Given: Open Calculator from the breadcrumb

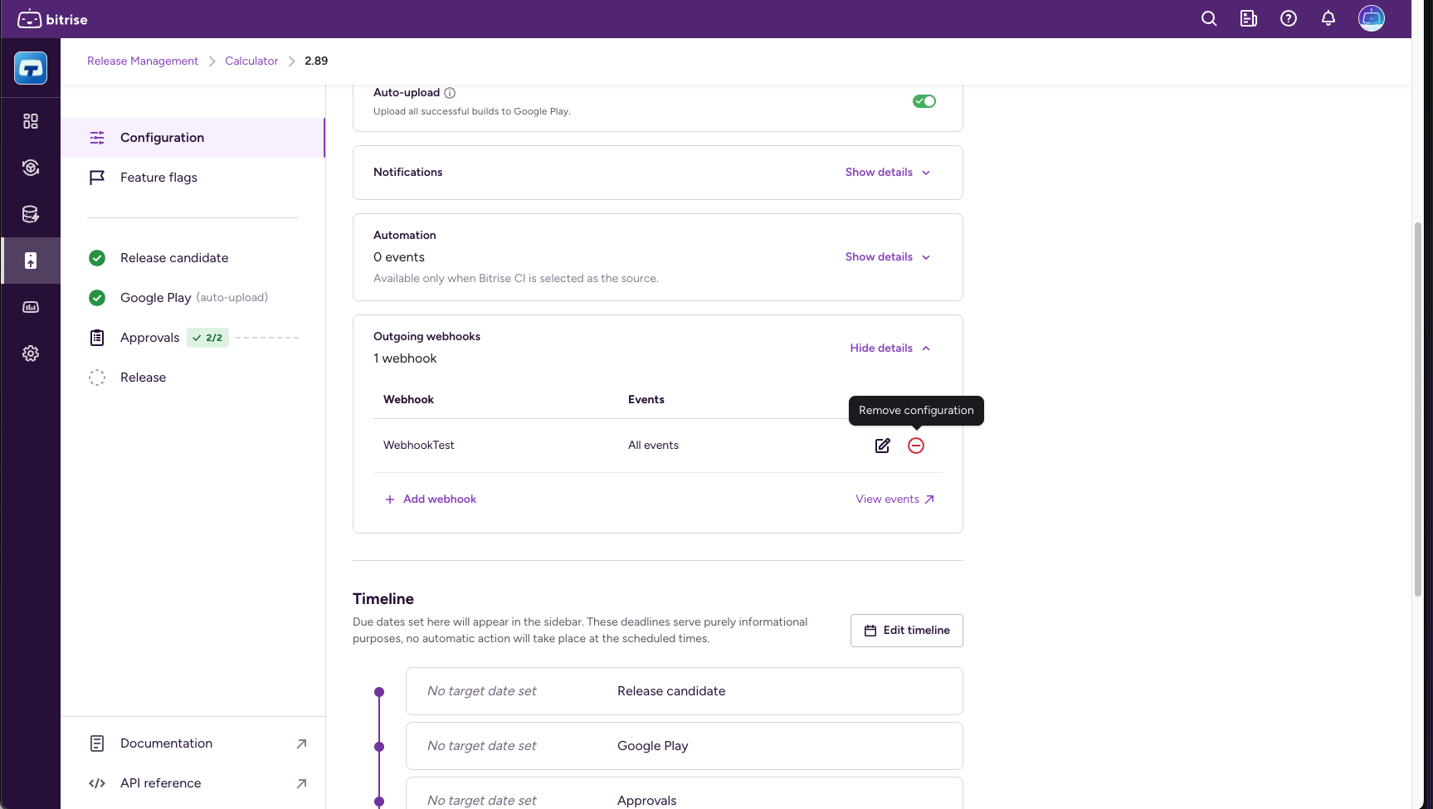Looking at the screenshot, I should (251, 61).
